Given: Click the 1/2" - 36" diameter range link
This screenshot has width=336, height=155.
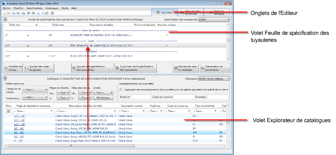Looking at the screenshot, I should click(x=19, y=120).
